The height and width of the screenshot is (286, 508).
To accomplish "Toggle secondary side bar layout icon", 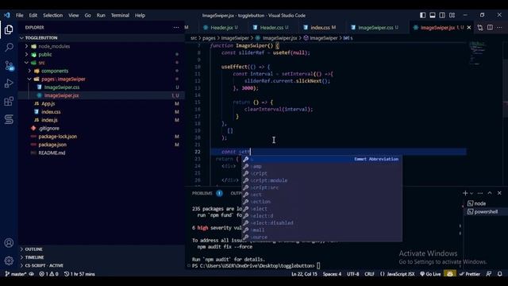I will coord(442,15).
